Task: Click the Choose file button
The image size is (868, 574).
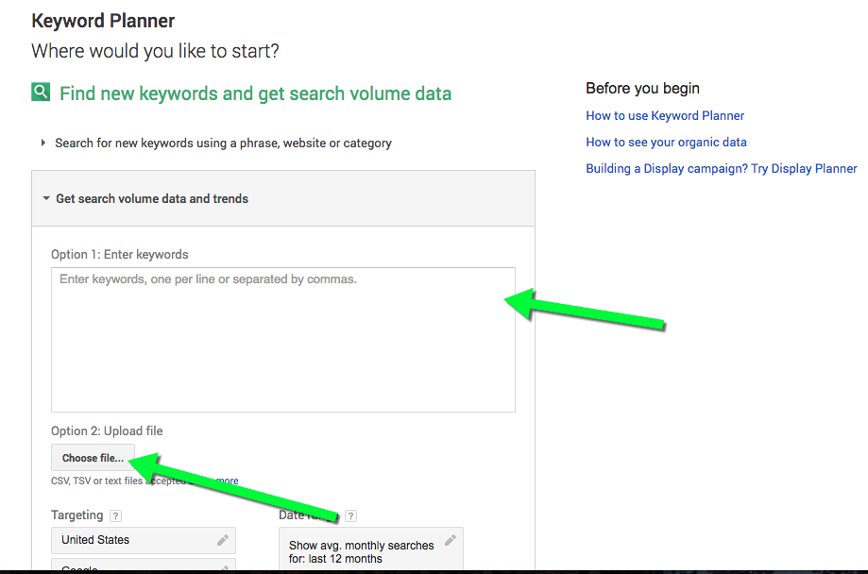Action: point(93,458)
